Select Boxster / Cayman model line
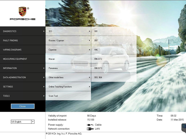 coord(68,41)
